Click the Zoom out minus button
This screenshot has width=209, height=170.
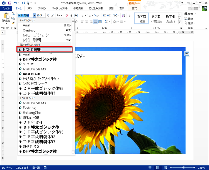(171, 167)
